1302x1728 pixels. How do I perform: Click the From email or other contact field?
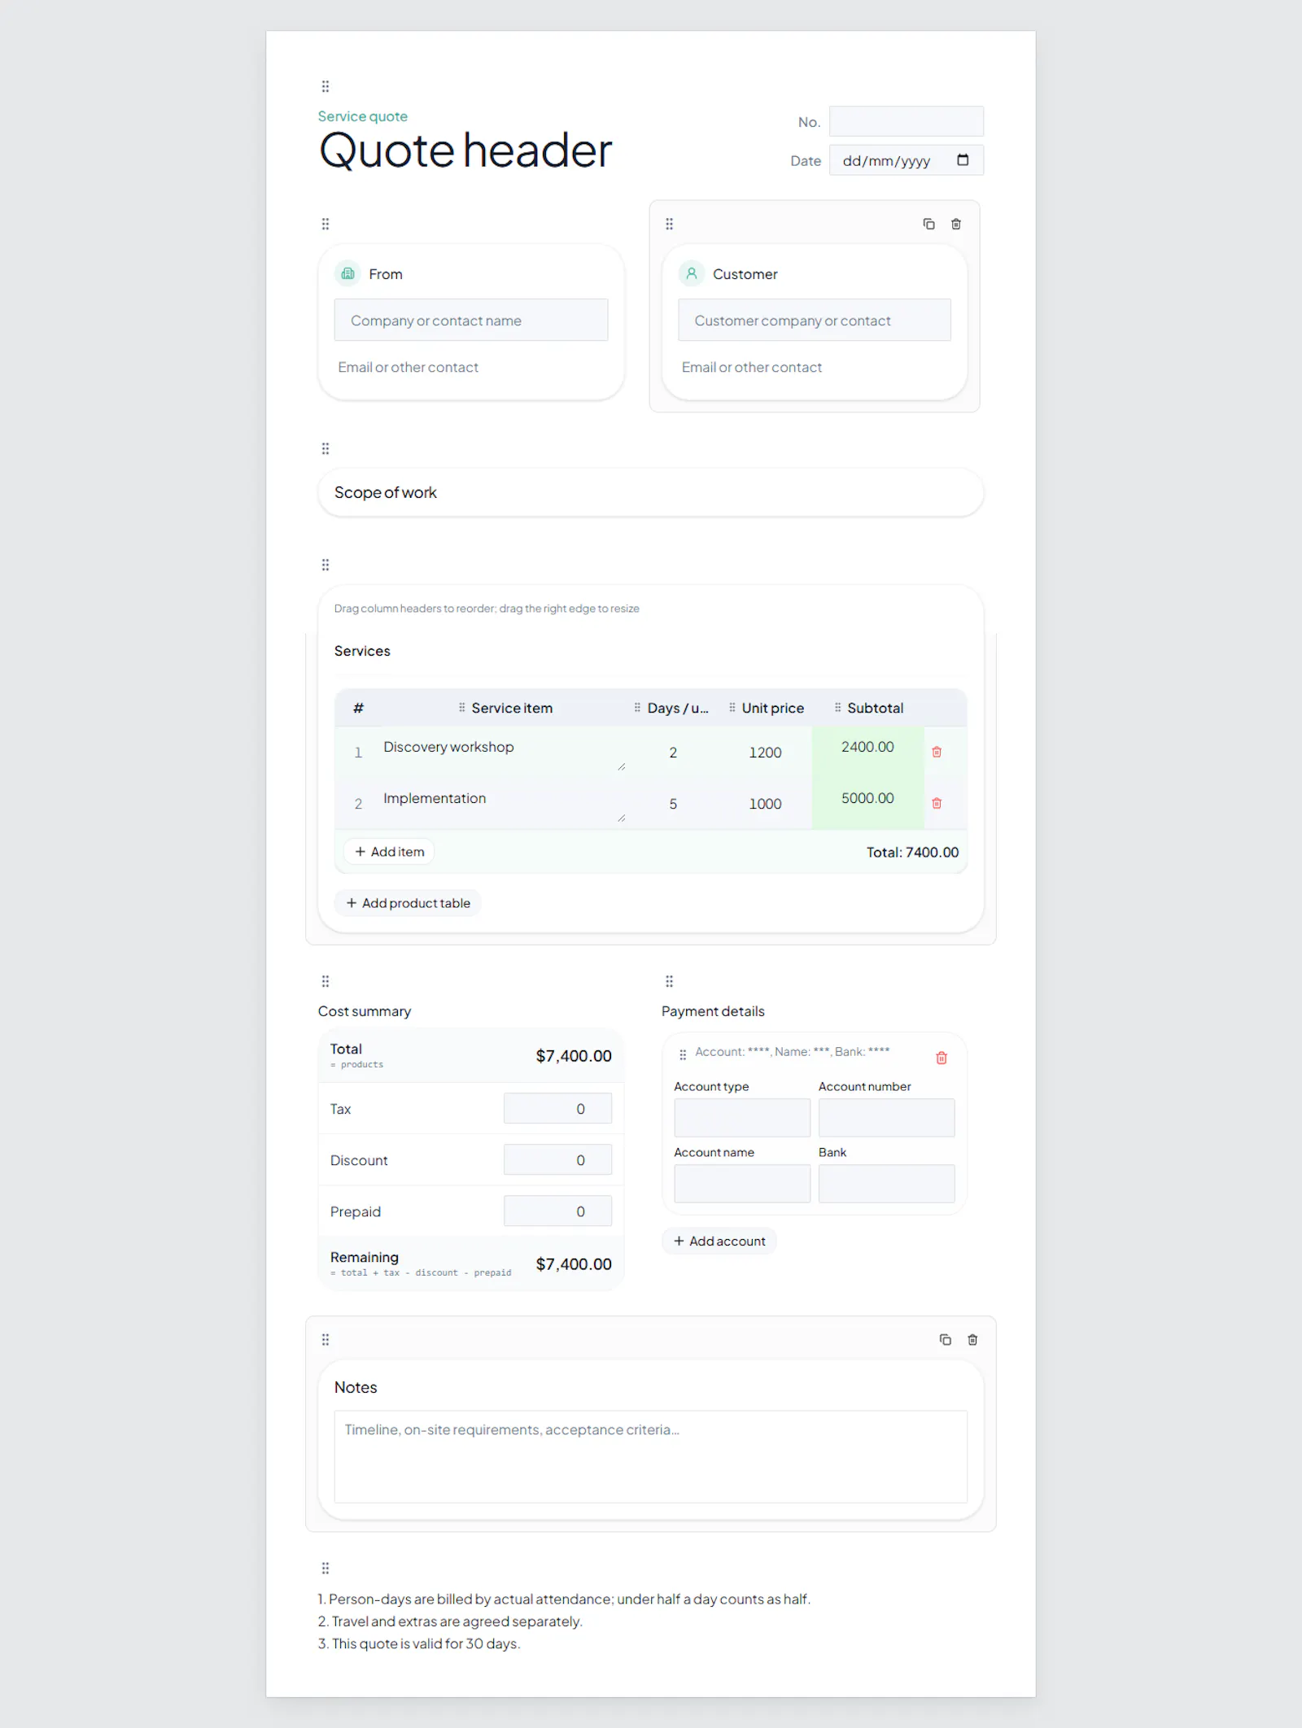pos(471,367)
